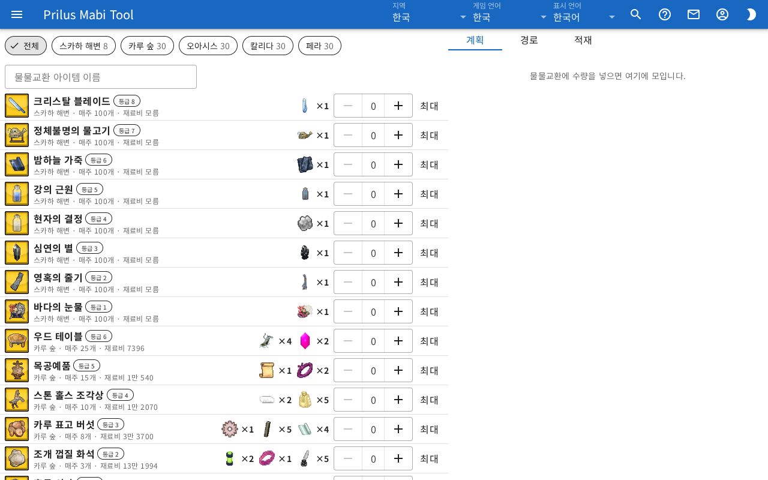Click the 조개 껍질 화석 thumbnail
This screenshot has height=480, width=768.
point(17,458)
